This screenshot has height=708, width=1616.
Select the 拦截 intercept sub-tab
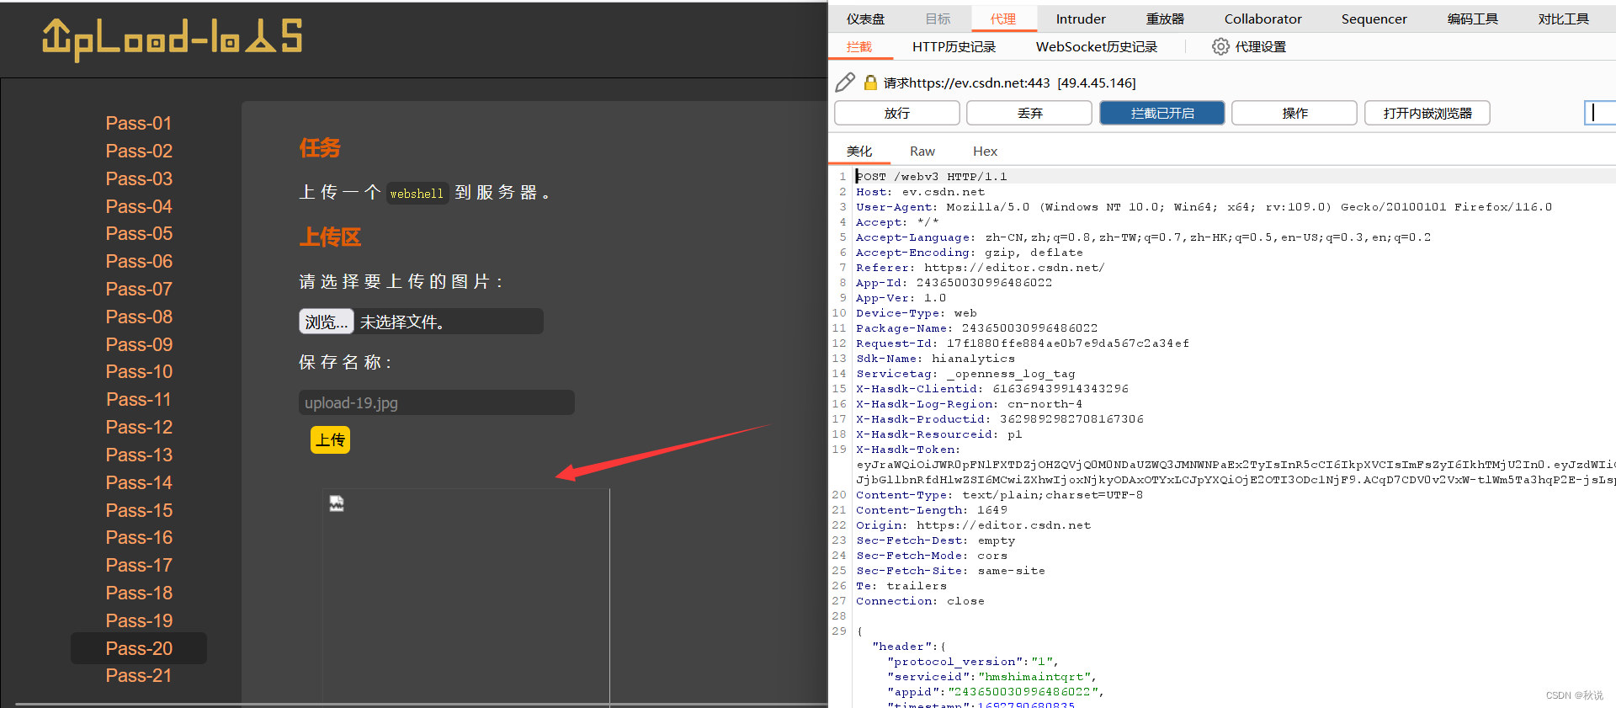point(859,46)
